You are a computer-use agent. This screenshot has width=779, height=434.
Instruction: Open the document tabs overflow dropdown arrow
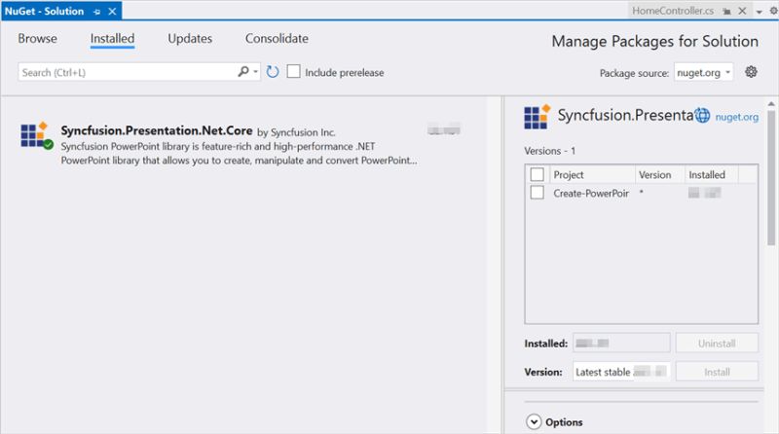[x=760, y=12]
